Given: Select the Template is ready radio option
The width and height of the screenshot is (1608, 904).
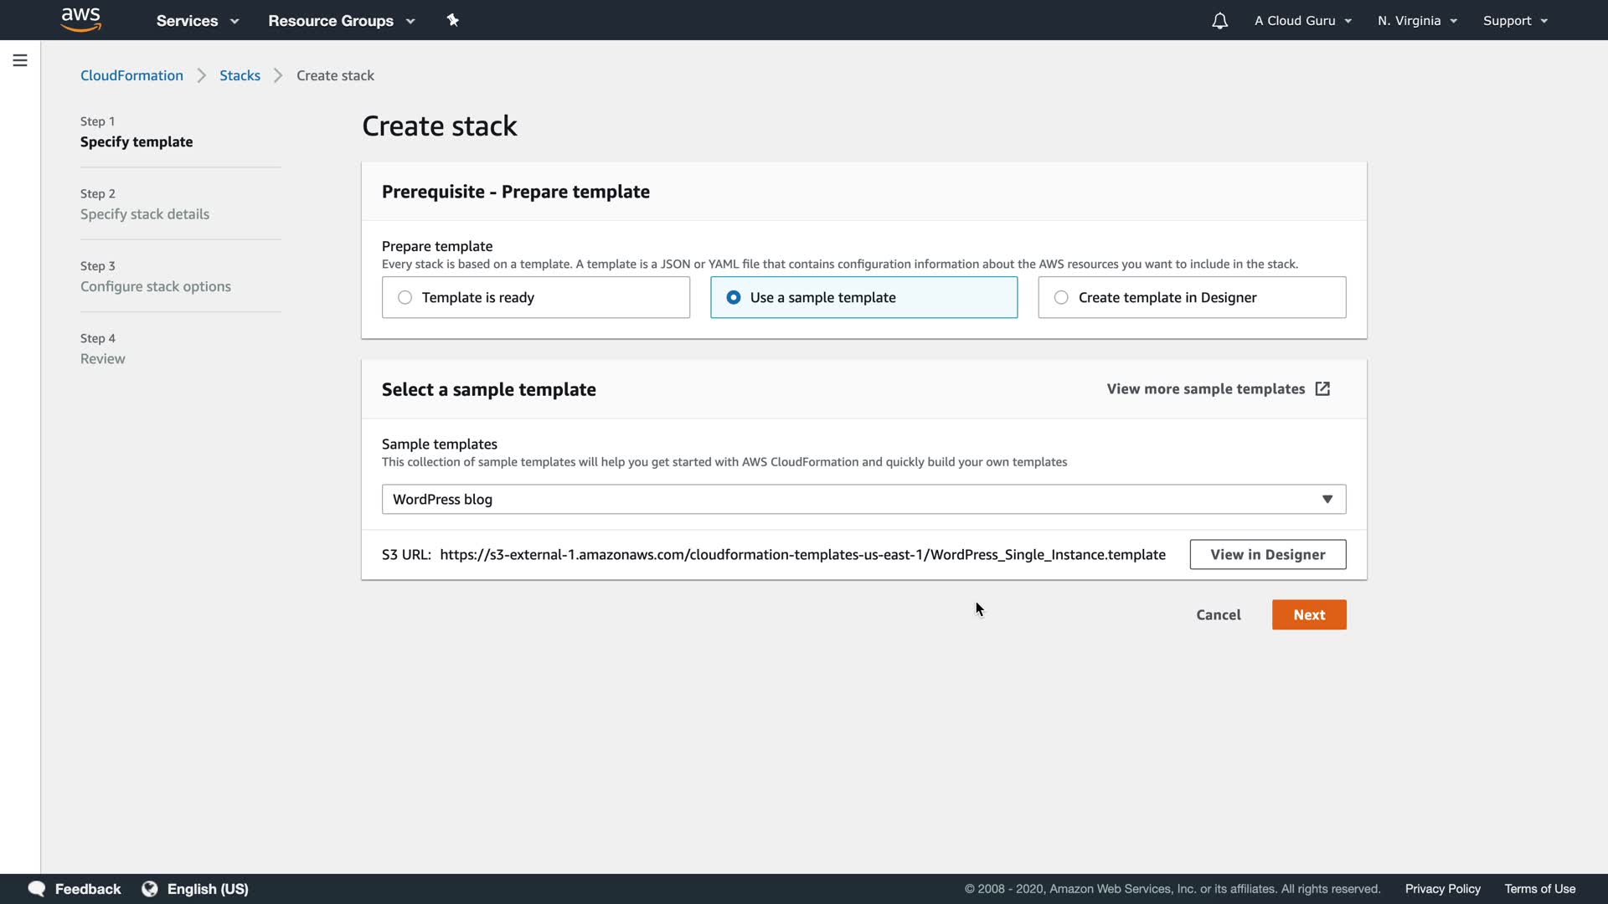Looking at the screenshot, I should coord(405,298).
